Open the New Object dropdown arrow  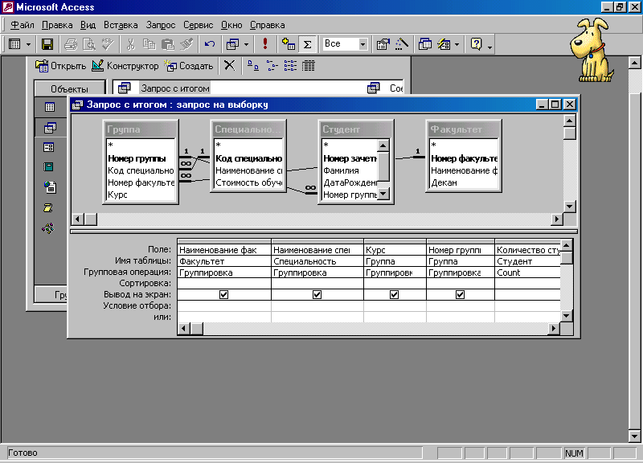pyautogui.click(x=457, y=44)
